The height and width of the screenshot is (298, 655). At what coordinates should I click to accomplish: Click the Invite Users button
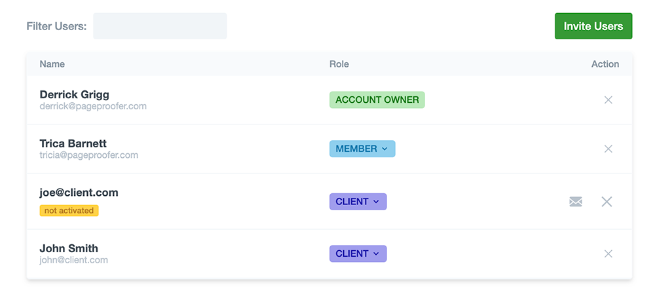click(x=593, y=26)
